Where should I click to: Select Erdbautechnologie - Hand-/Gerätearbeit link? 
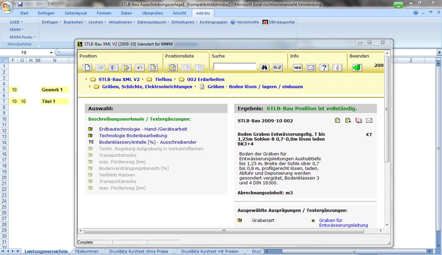(143, 129)
